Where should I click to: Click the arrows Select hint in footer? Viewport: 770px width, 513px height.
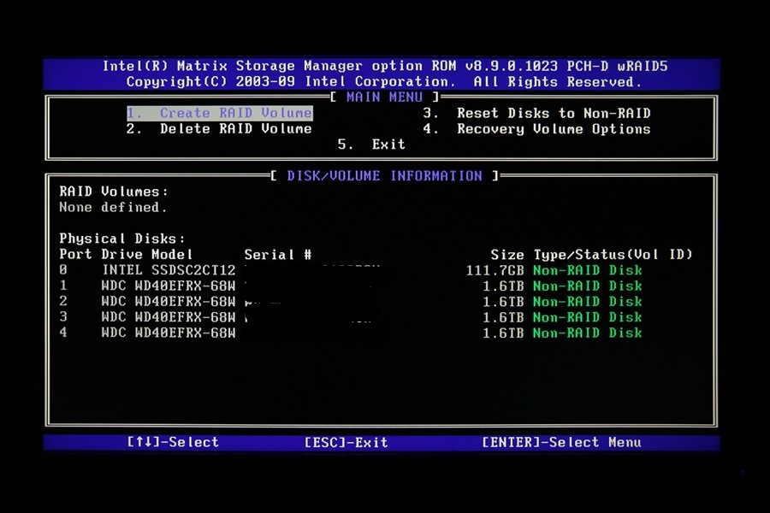click(x=173, y=442)
